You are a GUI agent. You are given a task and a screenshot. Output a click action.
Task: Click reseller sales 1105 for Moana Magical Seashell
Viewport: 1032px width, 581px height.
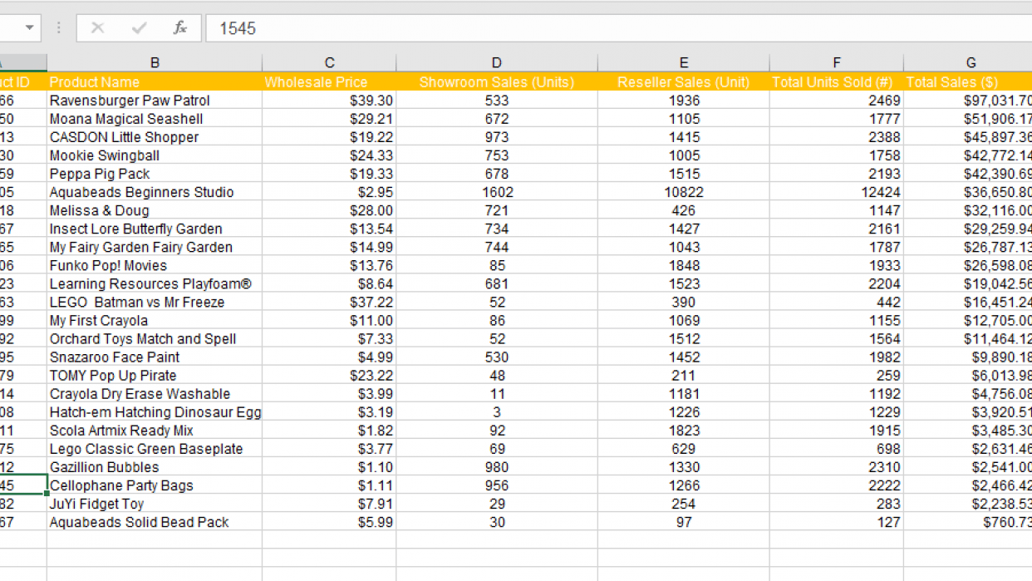pyautogui.click(x=683, y=119)
